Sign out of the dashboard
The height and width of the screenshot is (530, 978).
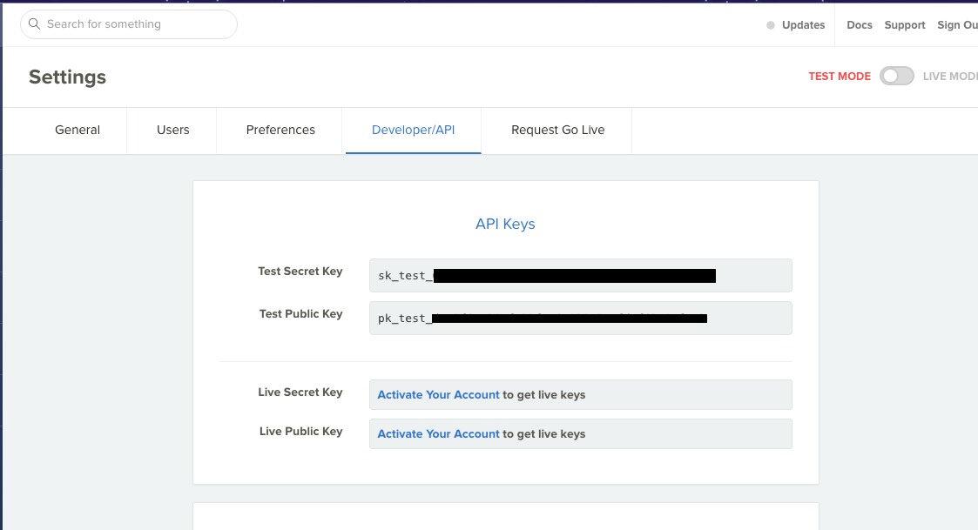tap(956, 25)
